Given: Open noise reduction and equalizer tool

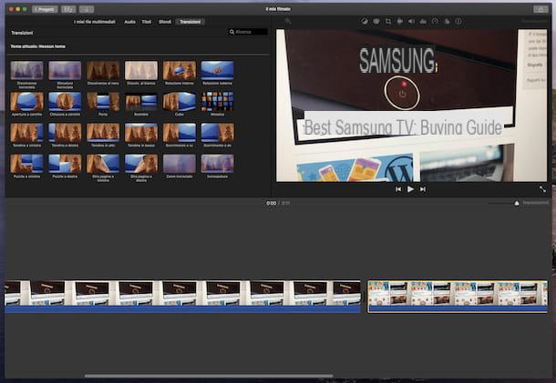Looking at the screenshot, I should [x=423, y=22].
